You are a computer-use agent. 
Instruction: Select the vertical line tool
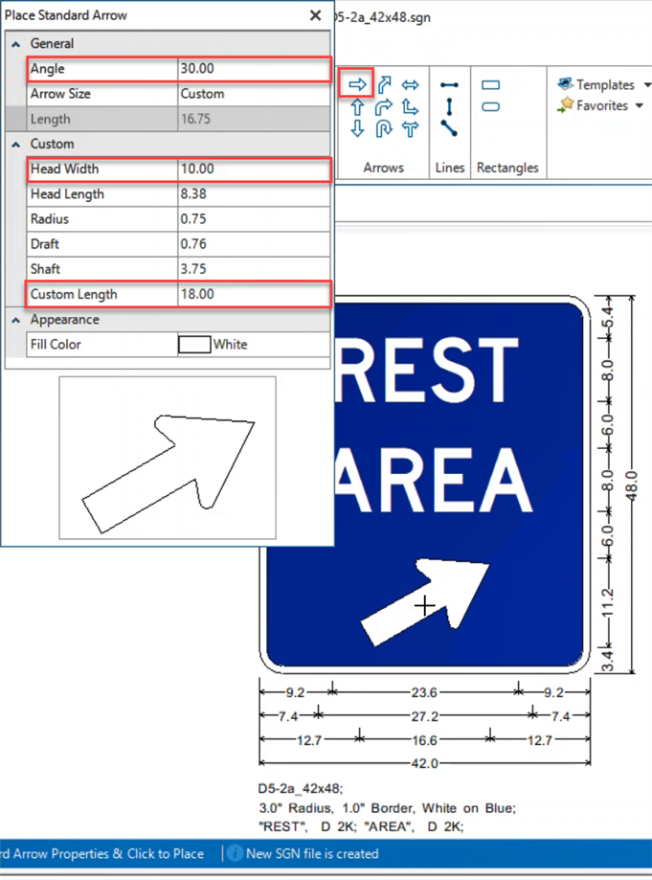(449, 106)
